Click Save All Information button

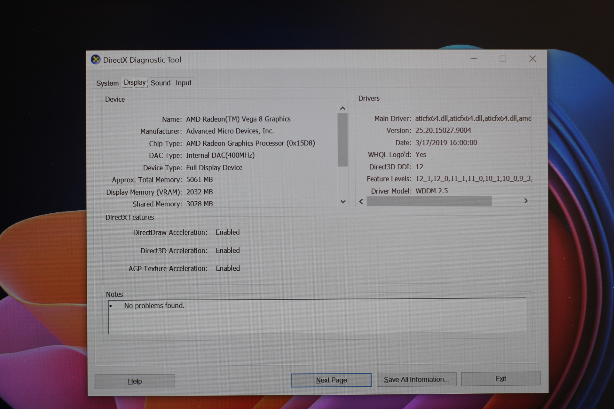click(416, 380)
